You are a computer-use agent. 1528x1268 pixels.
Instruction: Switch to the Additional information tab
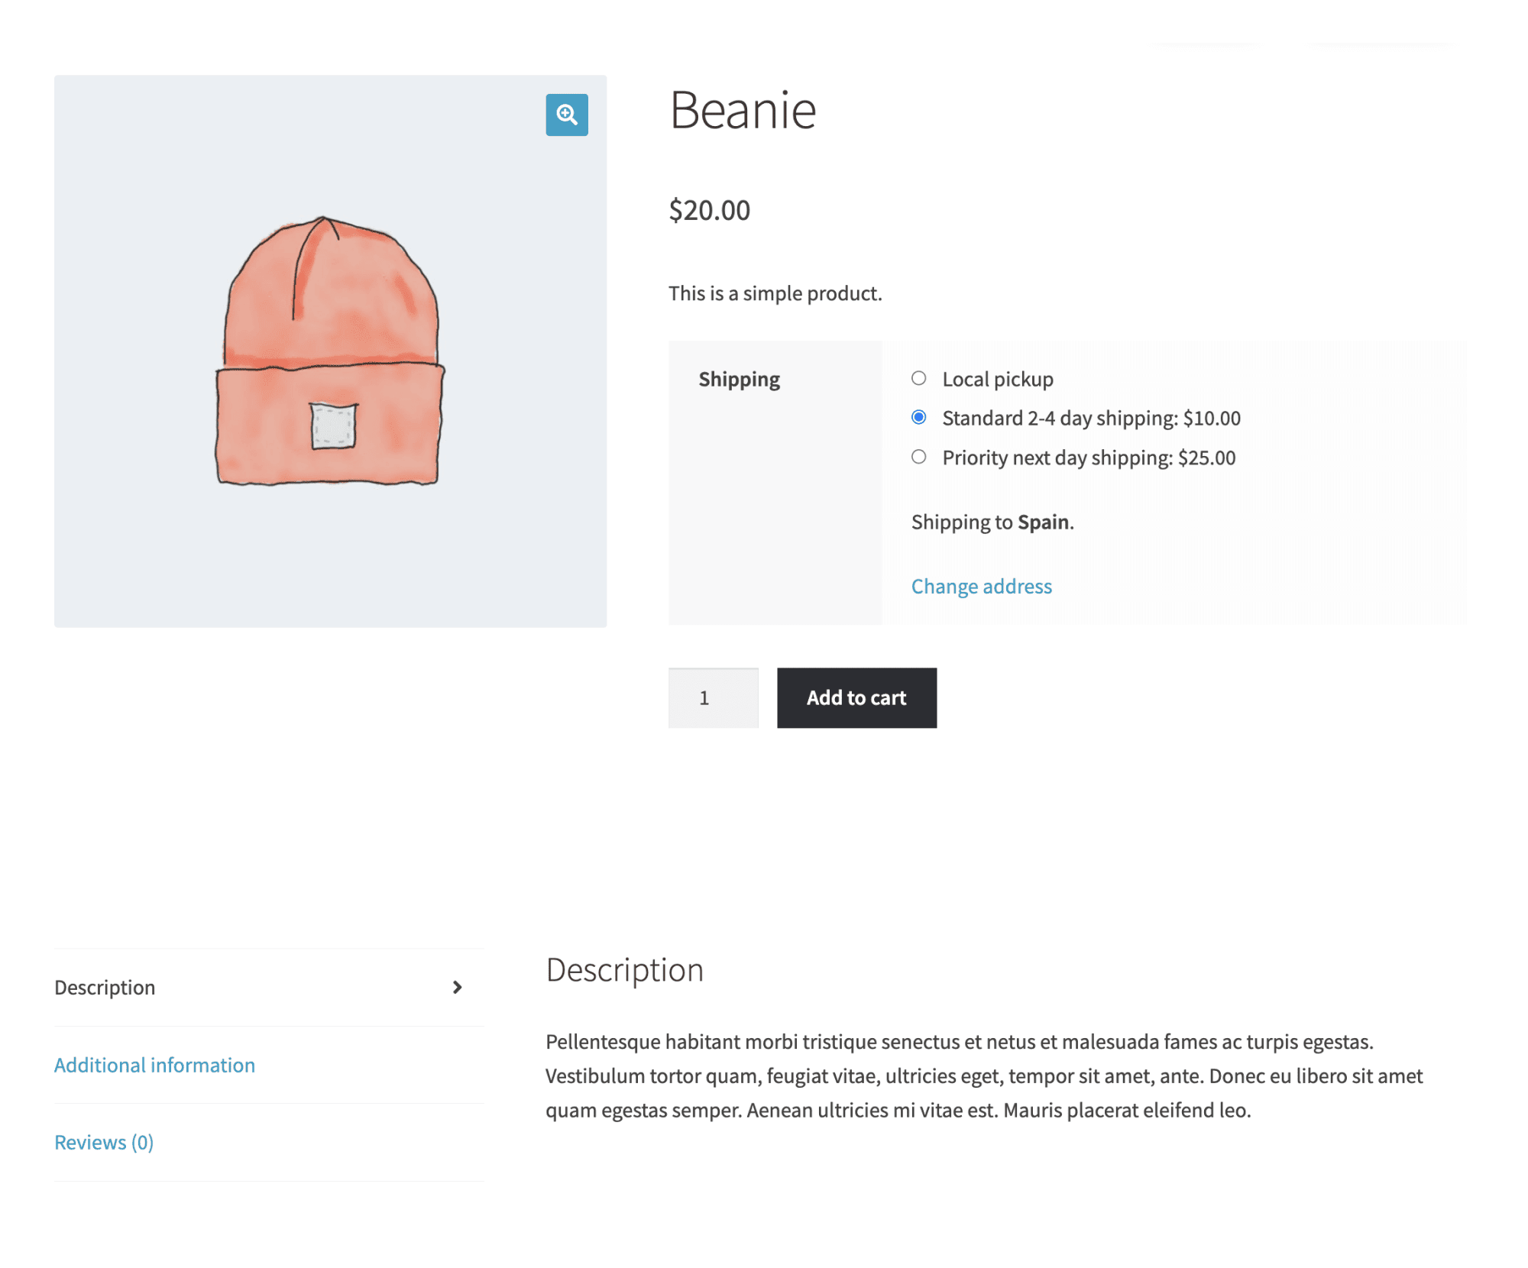coord(154,1065)
